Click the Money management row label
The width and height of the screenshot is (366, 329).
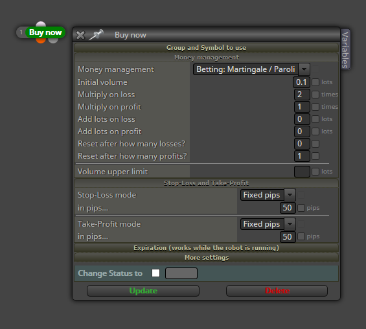click(x=116, y=69)
